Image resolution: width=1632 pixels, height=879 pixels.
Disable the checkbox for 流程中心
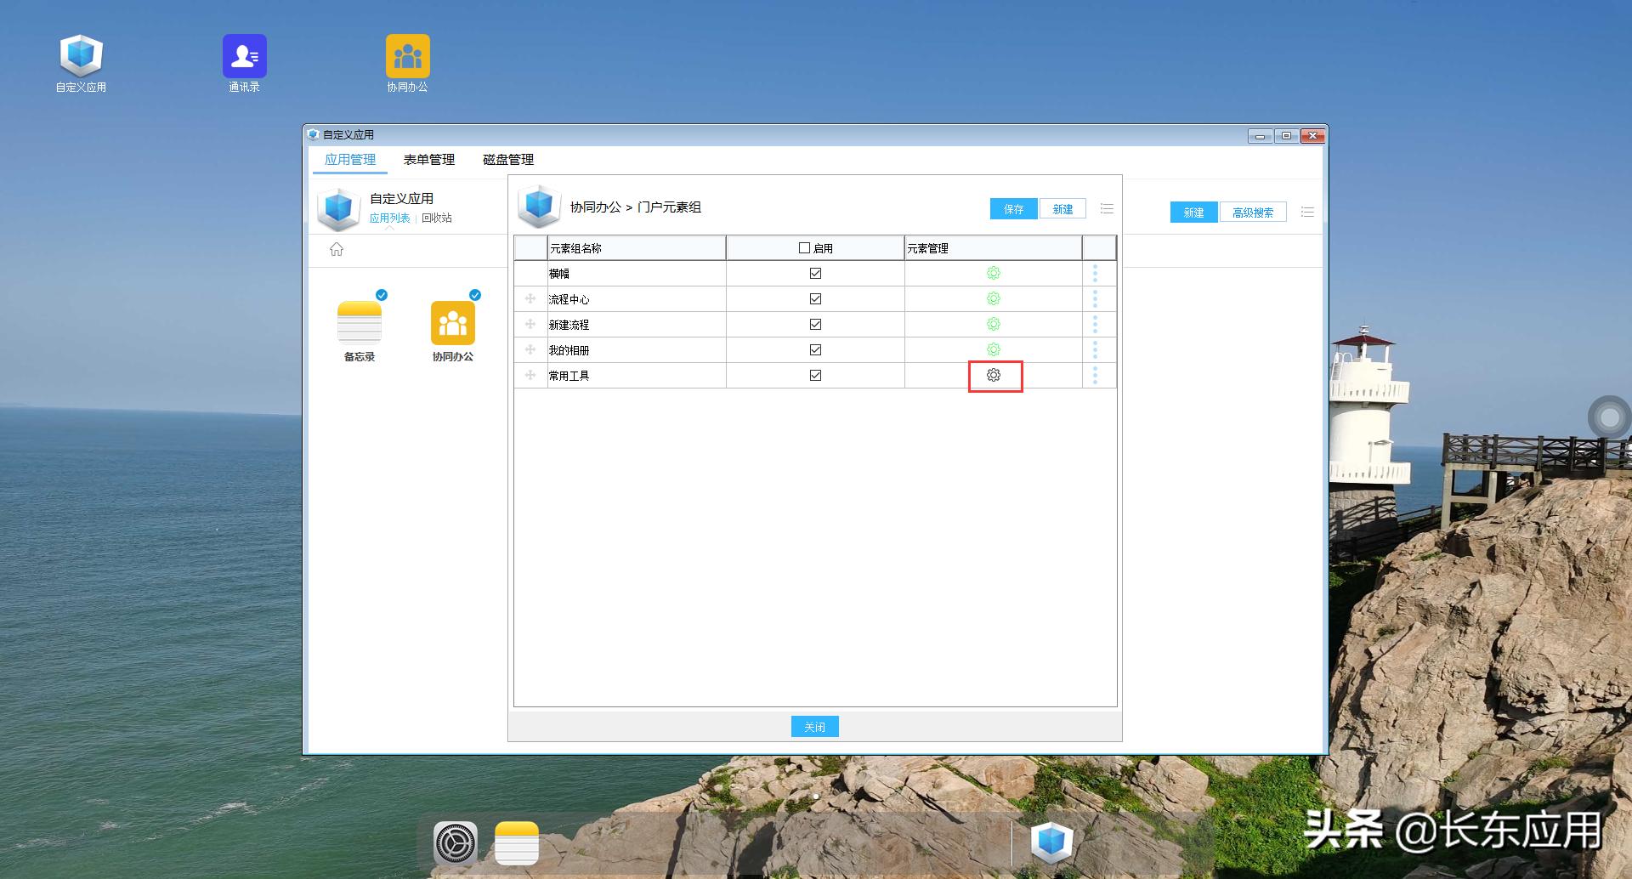(x=814, y=298)
